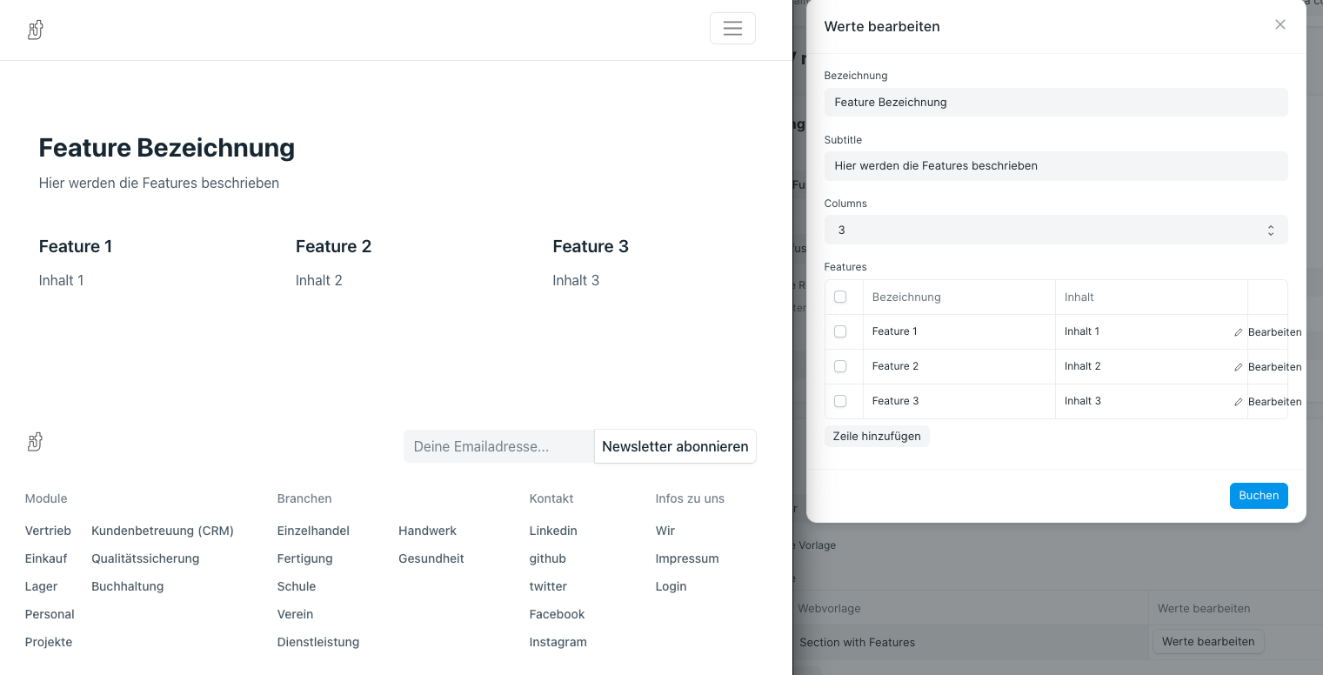
Task: Open the Instagram contact link
Action: pos(558,642)
